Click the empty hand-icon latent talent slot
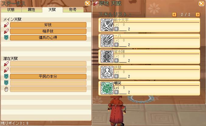 (48, 89)
